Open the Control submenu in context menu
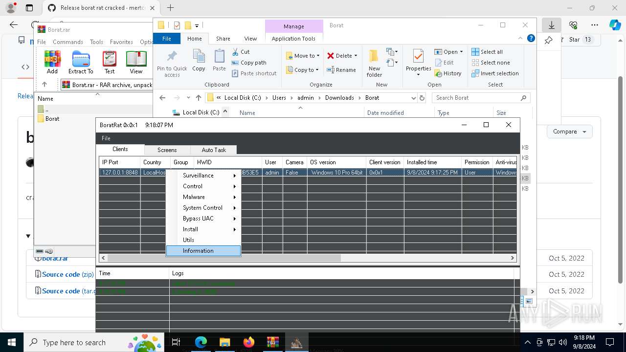Image resolution: width=626 pixels, height=352 pixels. pyautogui.click(x=203, y=186)
